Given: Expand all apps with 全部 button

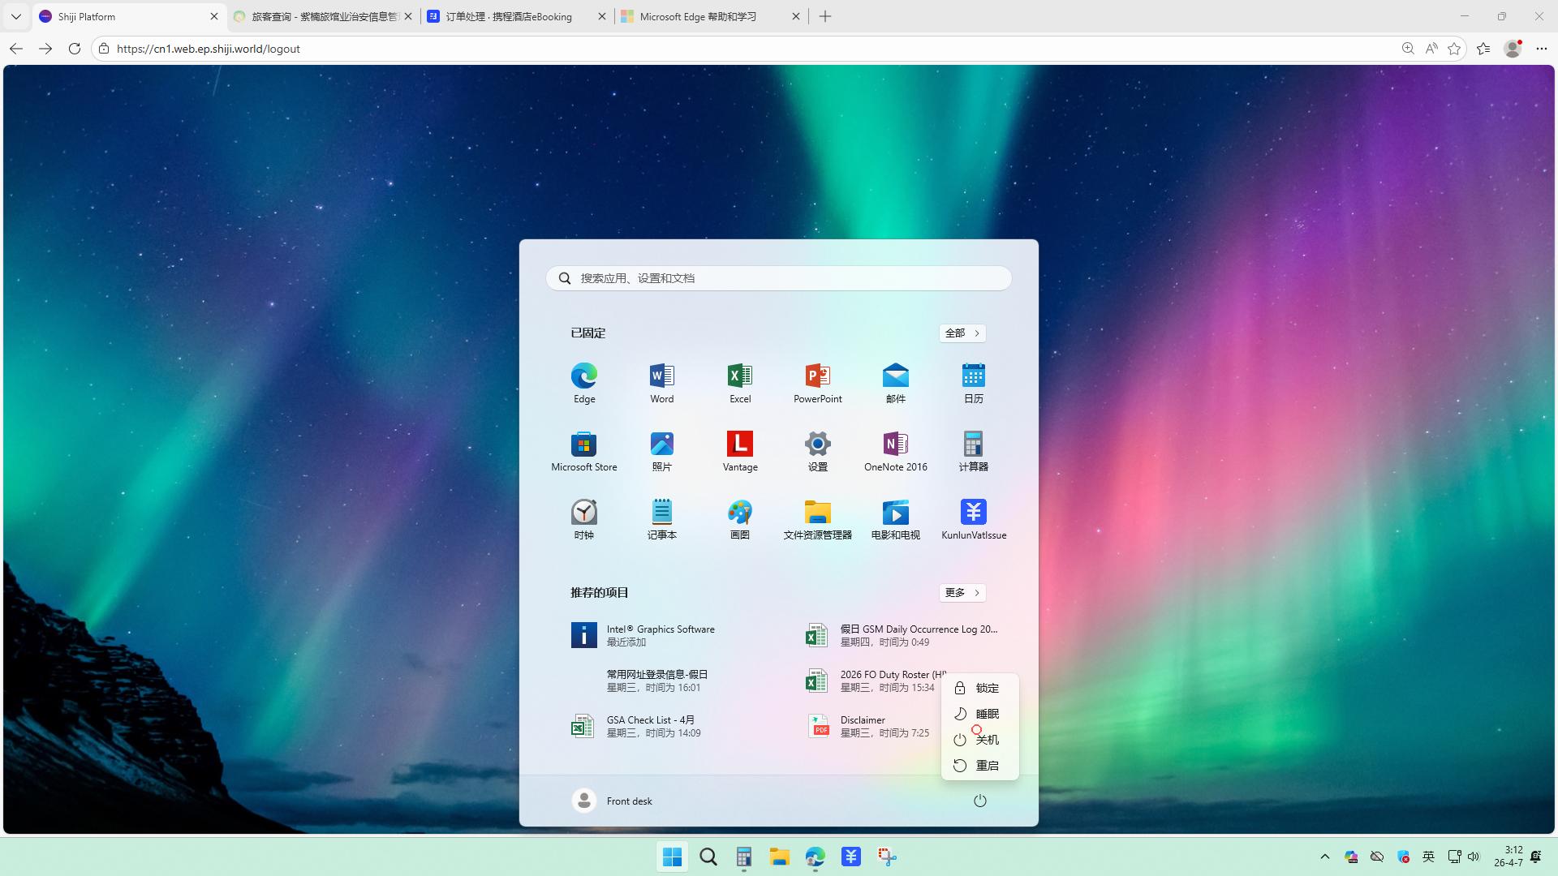Looking at the screenshot, I should [x=962, y=333].
